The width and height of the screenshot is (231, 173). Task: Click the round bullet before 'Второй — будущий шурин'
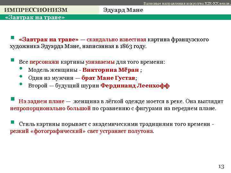[x=21, y=84]
